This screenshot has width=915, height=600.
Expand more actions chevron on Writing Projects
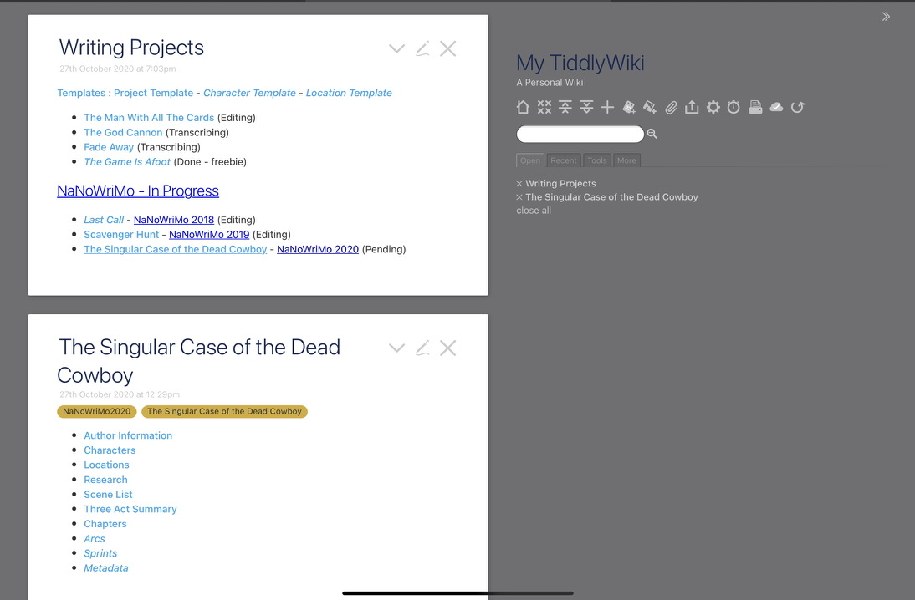click(396, 48)
